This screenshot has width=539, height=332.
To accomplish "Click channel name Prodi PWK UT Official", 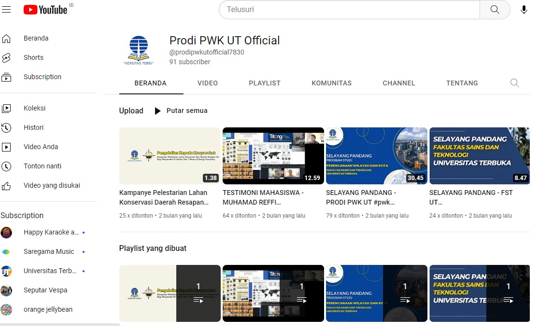I will (x=225, y=41).
